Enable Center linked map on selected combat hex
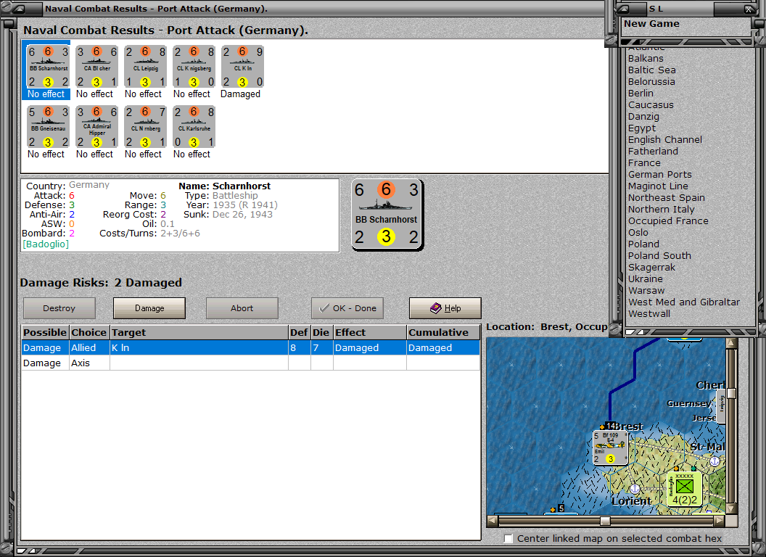The width and height of the screenshot is (766, 557). (508, 538)
